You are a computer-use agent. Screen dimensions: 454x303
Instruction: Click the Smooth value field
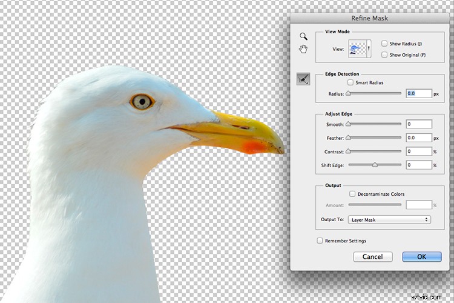pyautogui.click(x=419, y=124)
